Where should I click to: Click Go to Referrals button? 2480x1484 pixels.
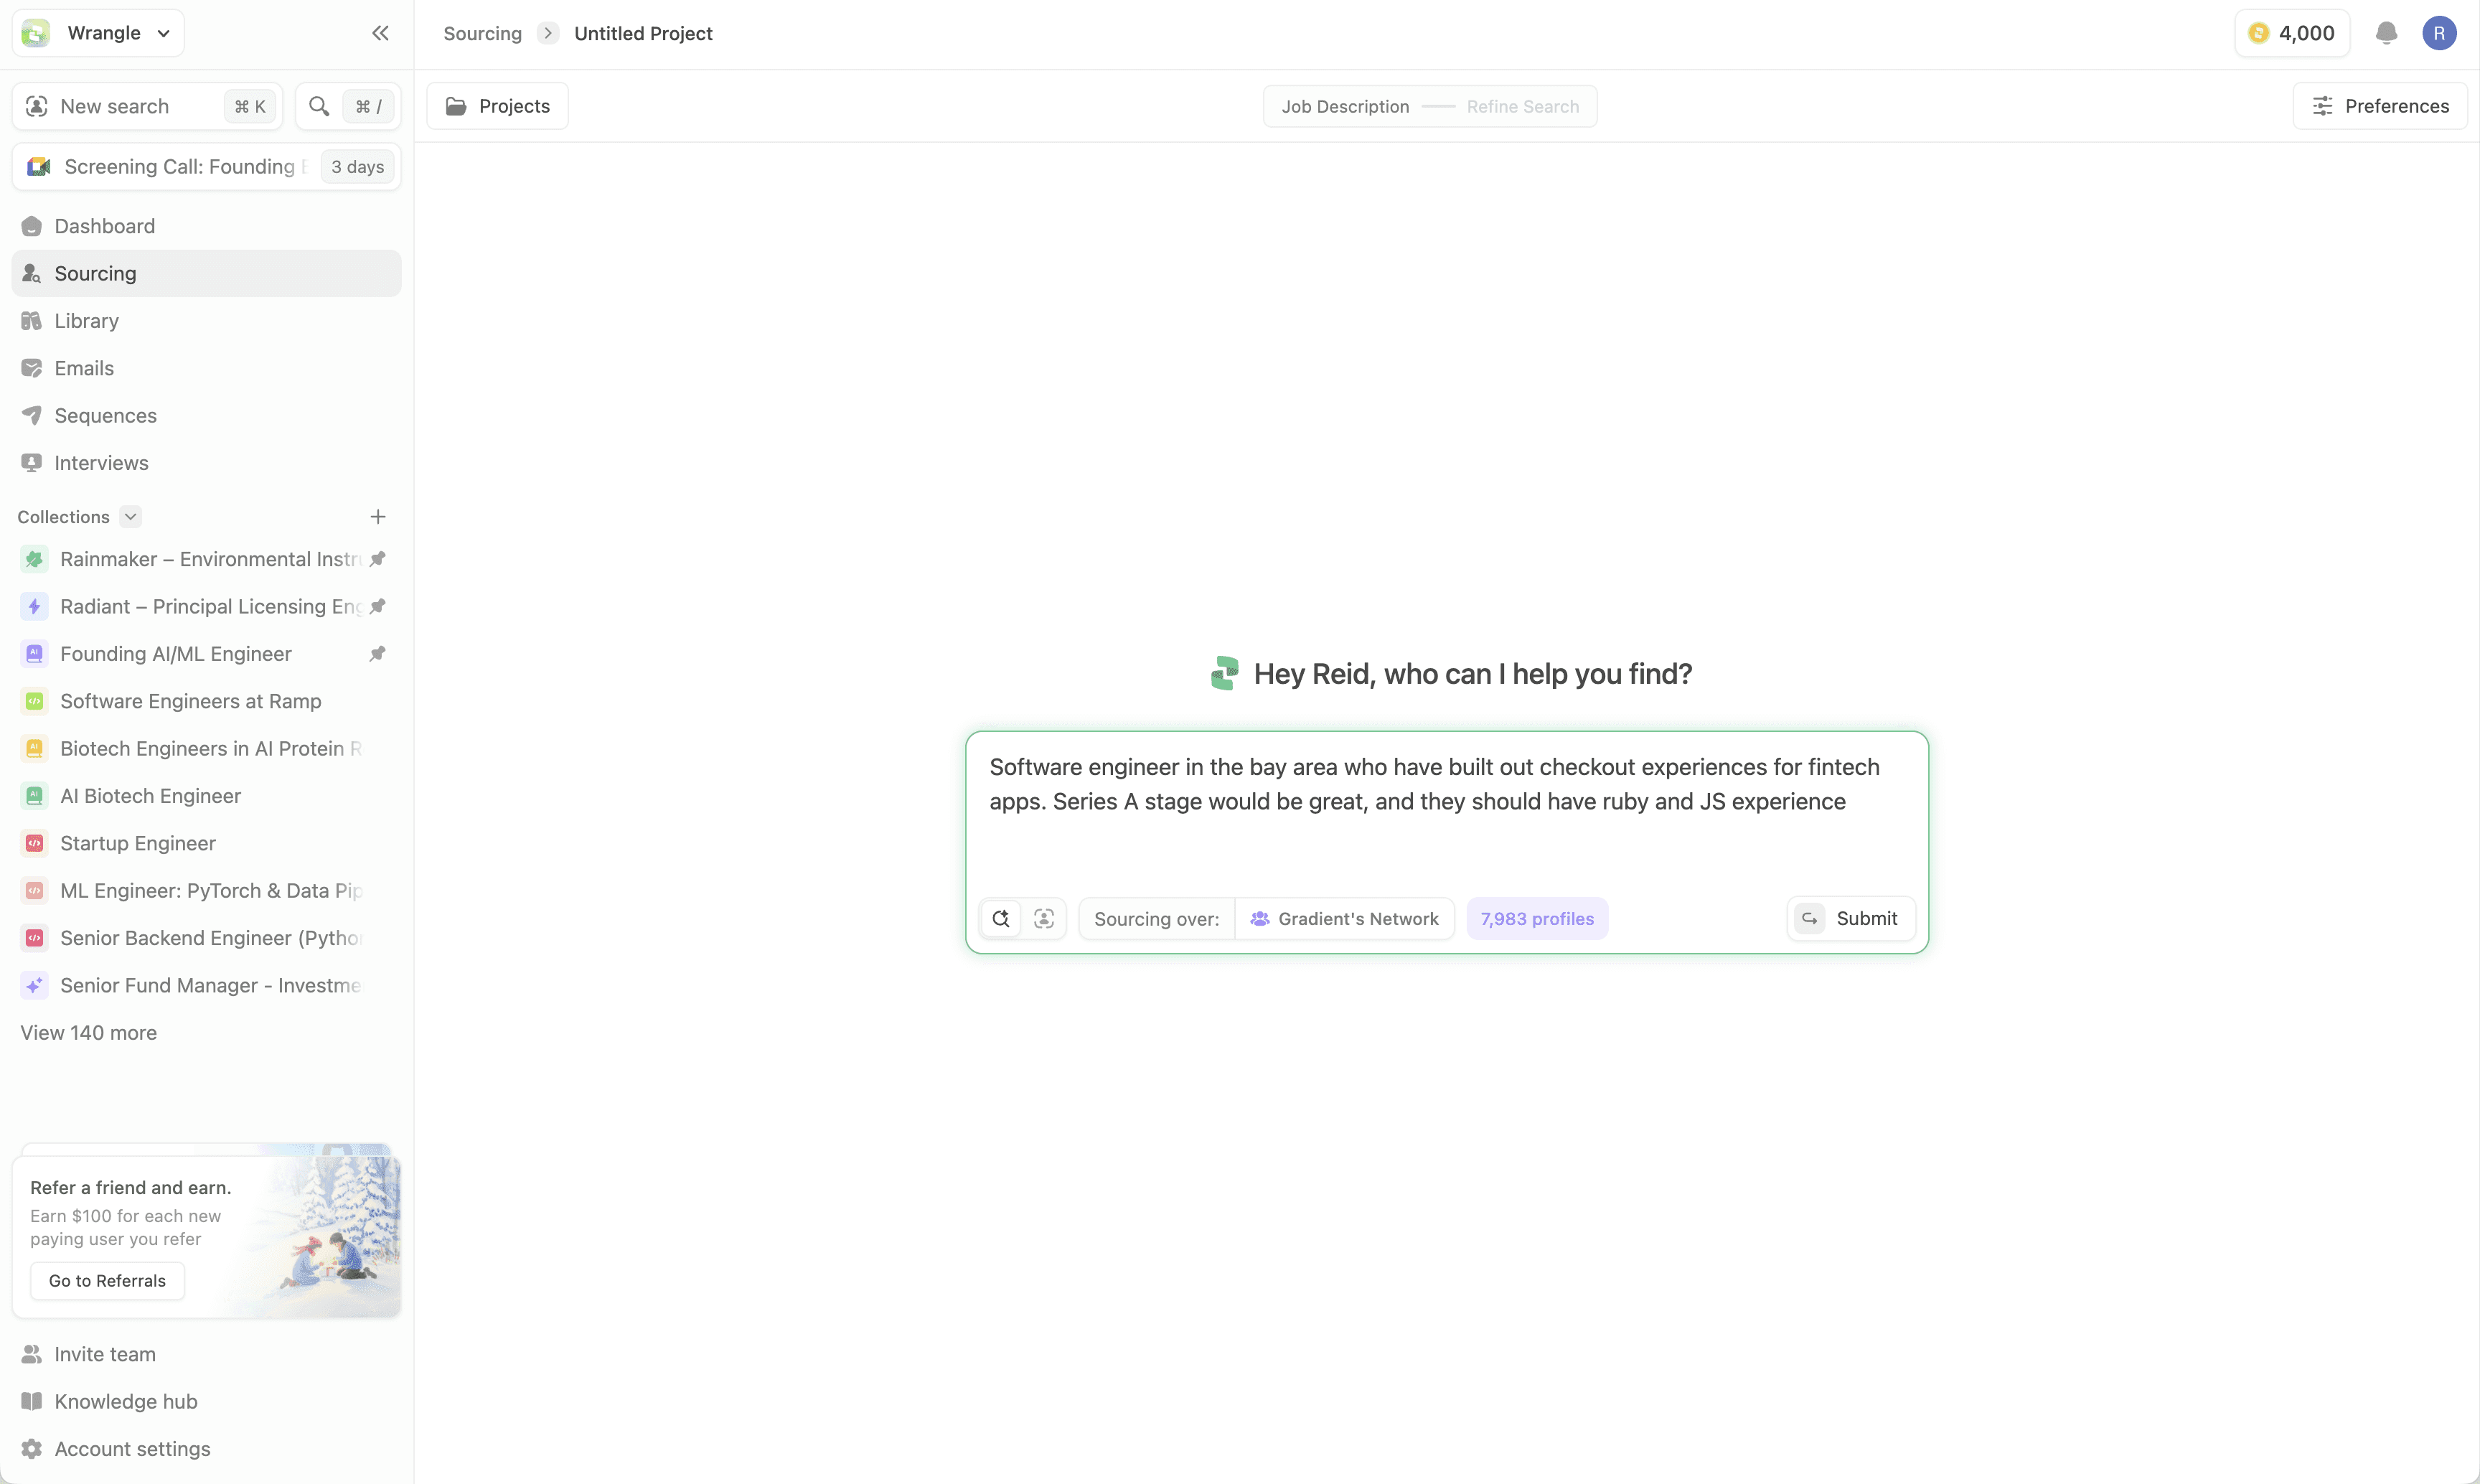coord(107,1281)
